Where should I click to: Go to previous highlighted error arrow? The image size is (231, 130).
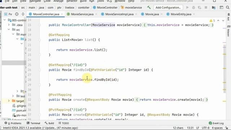(218, 21)
